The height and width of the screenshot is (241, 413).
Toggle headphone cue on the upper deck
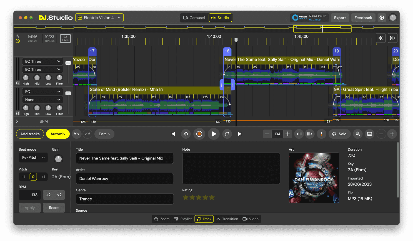(x=18, y=80)
